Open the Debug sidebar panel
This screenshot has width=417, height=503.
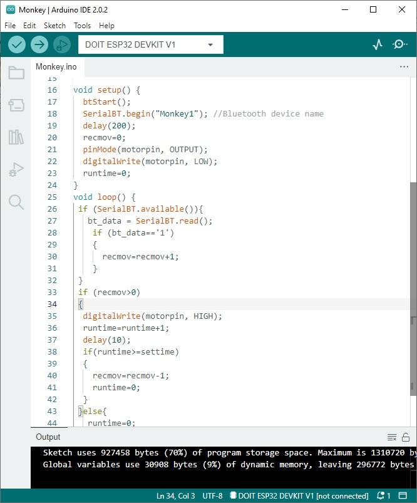pyautogui.click(x=16, y=169)
